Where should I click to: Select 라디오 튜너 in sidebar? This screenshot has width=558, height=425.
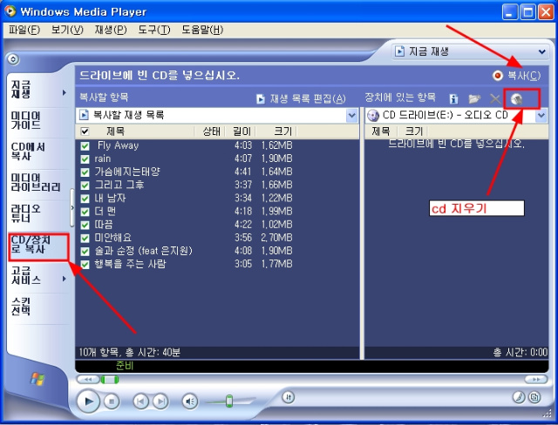coord(25,213)
